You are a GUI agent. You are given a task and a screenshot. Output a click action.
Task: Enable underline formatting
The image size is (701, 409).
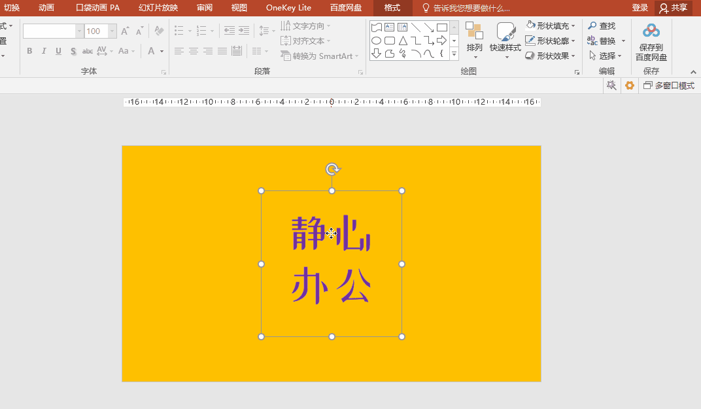pyautogui.click(x=58, y=50)
